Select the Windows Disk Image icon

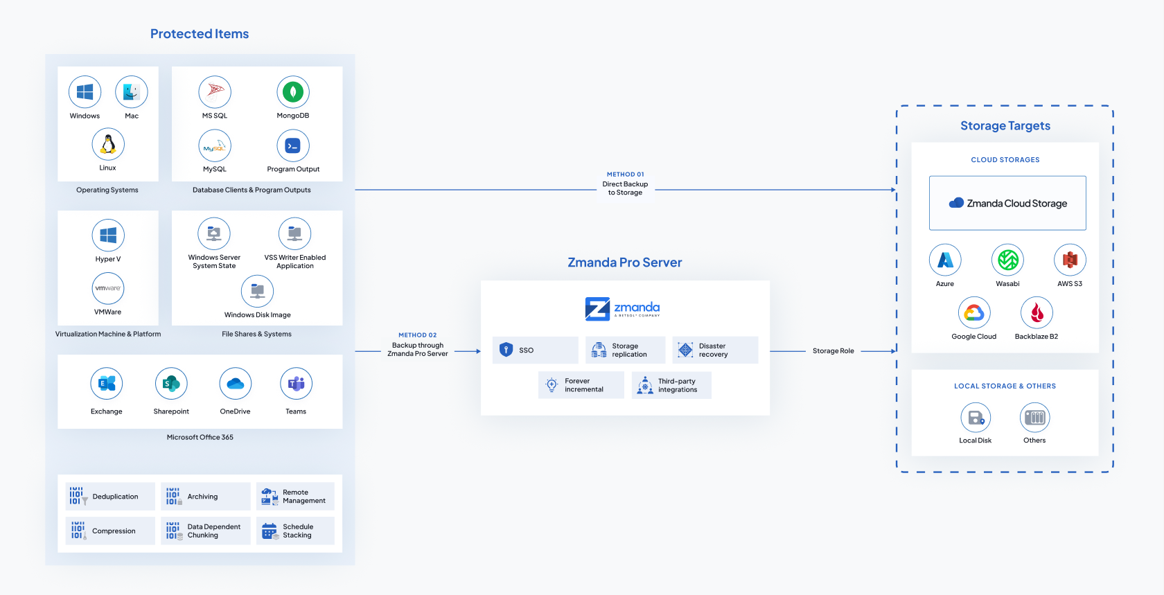click(x=258, y=291)
